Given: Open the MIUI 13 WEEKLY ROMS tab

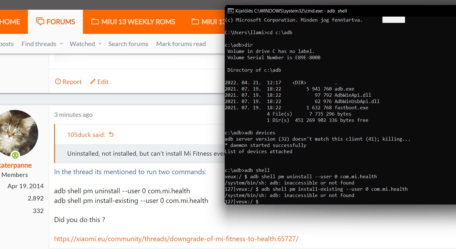Looking at the screenshot, I should (x=133, y=22).
